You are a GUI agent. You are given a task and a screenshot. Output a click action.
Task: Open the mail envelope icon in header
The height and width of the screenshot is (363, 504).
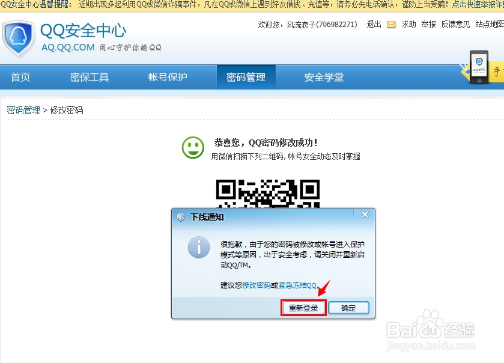(x=391, y=25)
